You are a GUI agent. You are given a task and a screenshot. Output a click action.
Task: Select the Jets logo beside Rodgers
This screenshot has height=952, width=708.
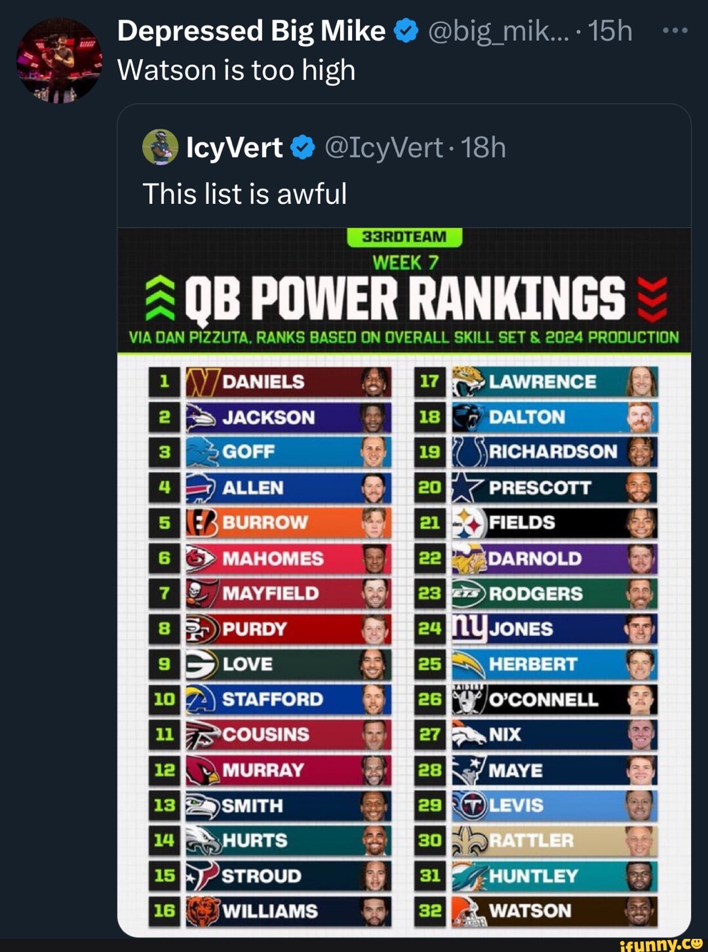tap(469, 594)
